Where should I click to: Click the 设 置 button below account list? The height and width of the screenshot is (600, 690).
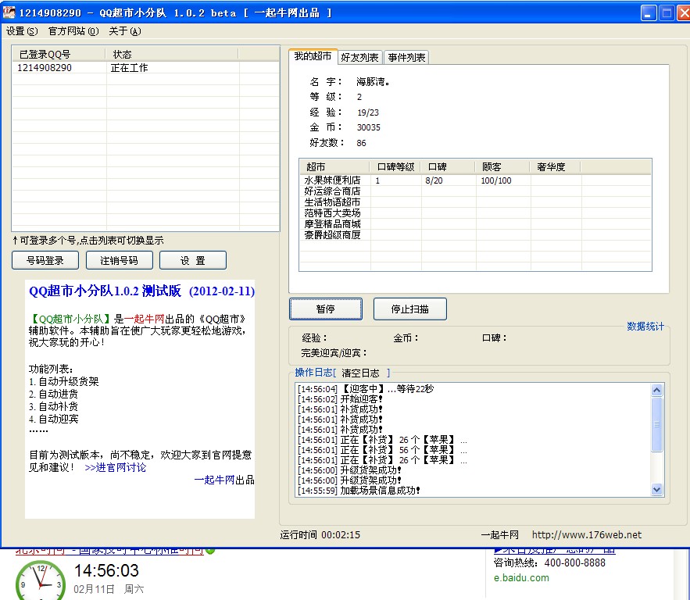(x=193, y=260)
